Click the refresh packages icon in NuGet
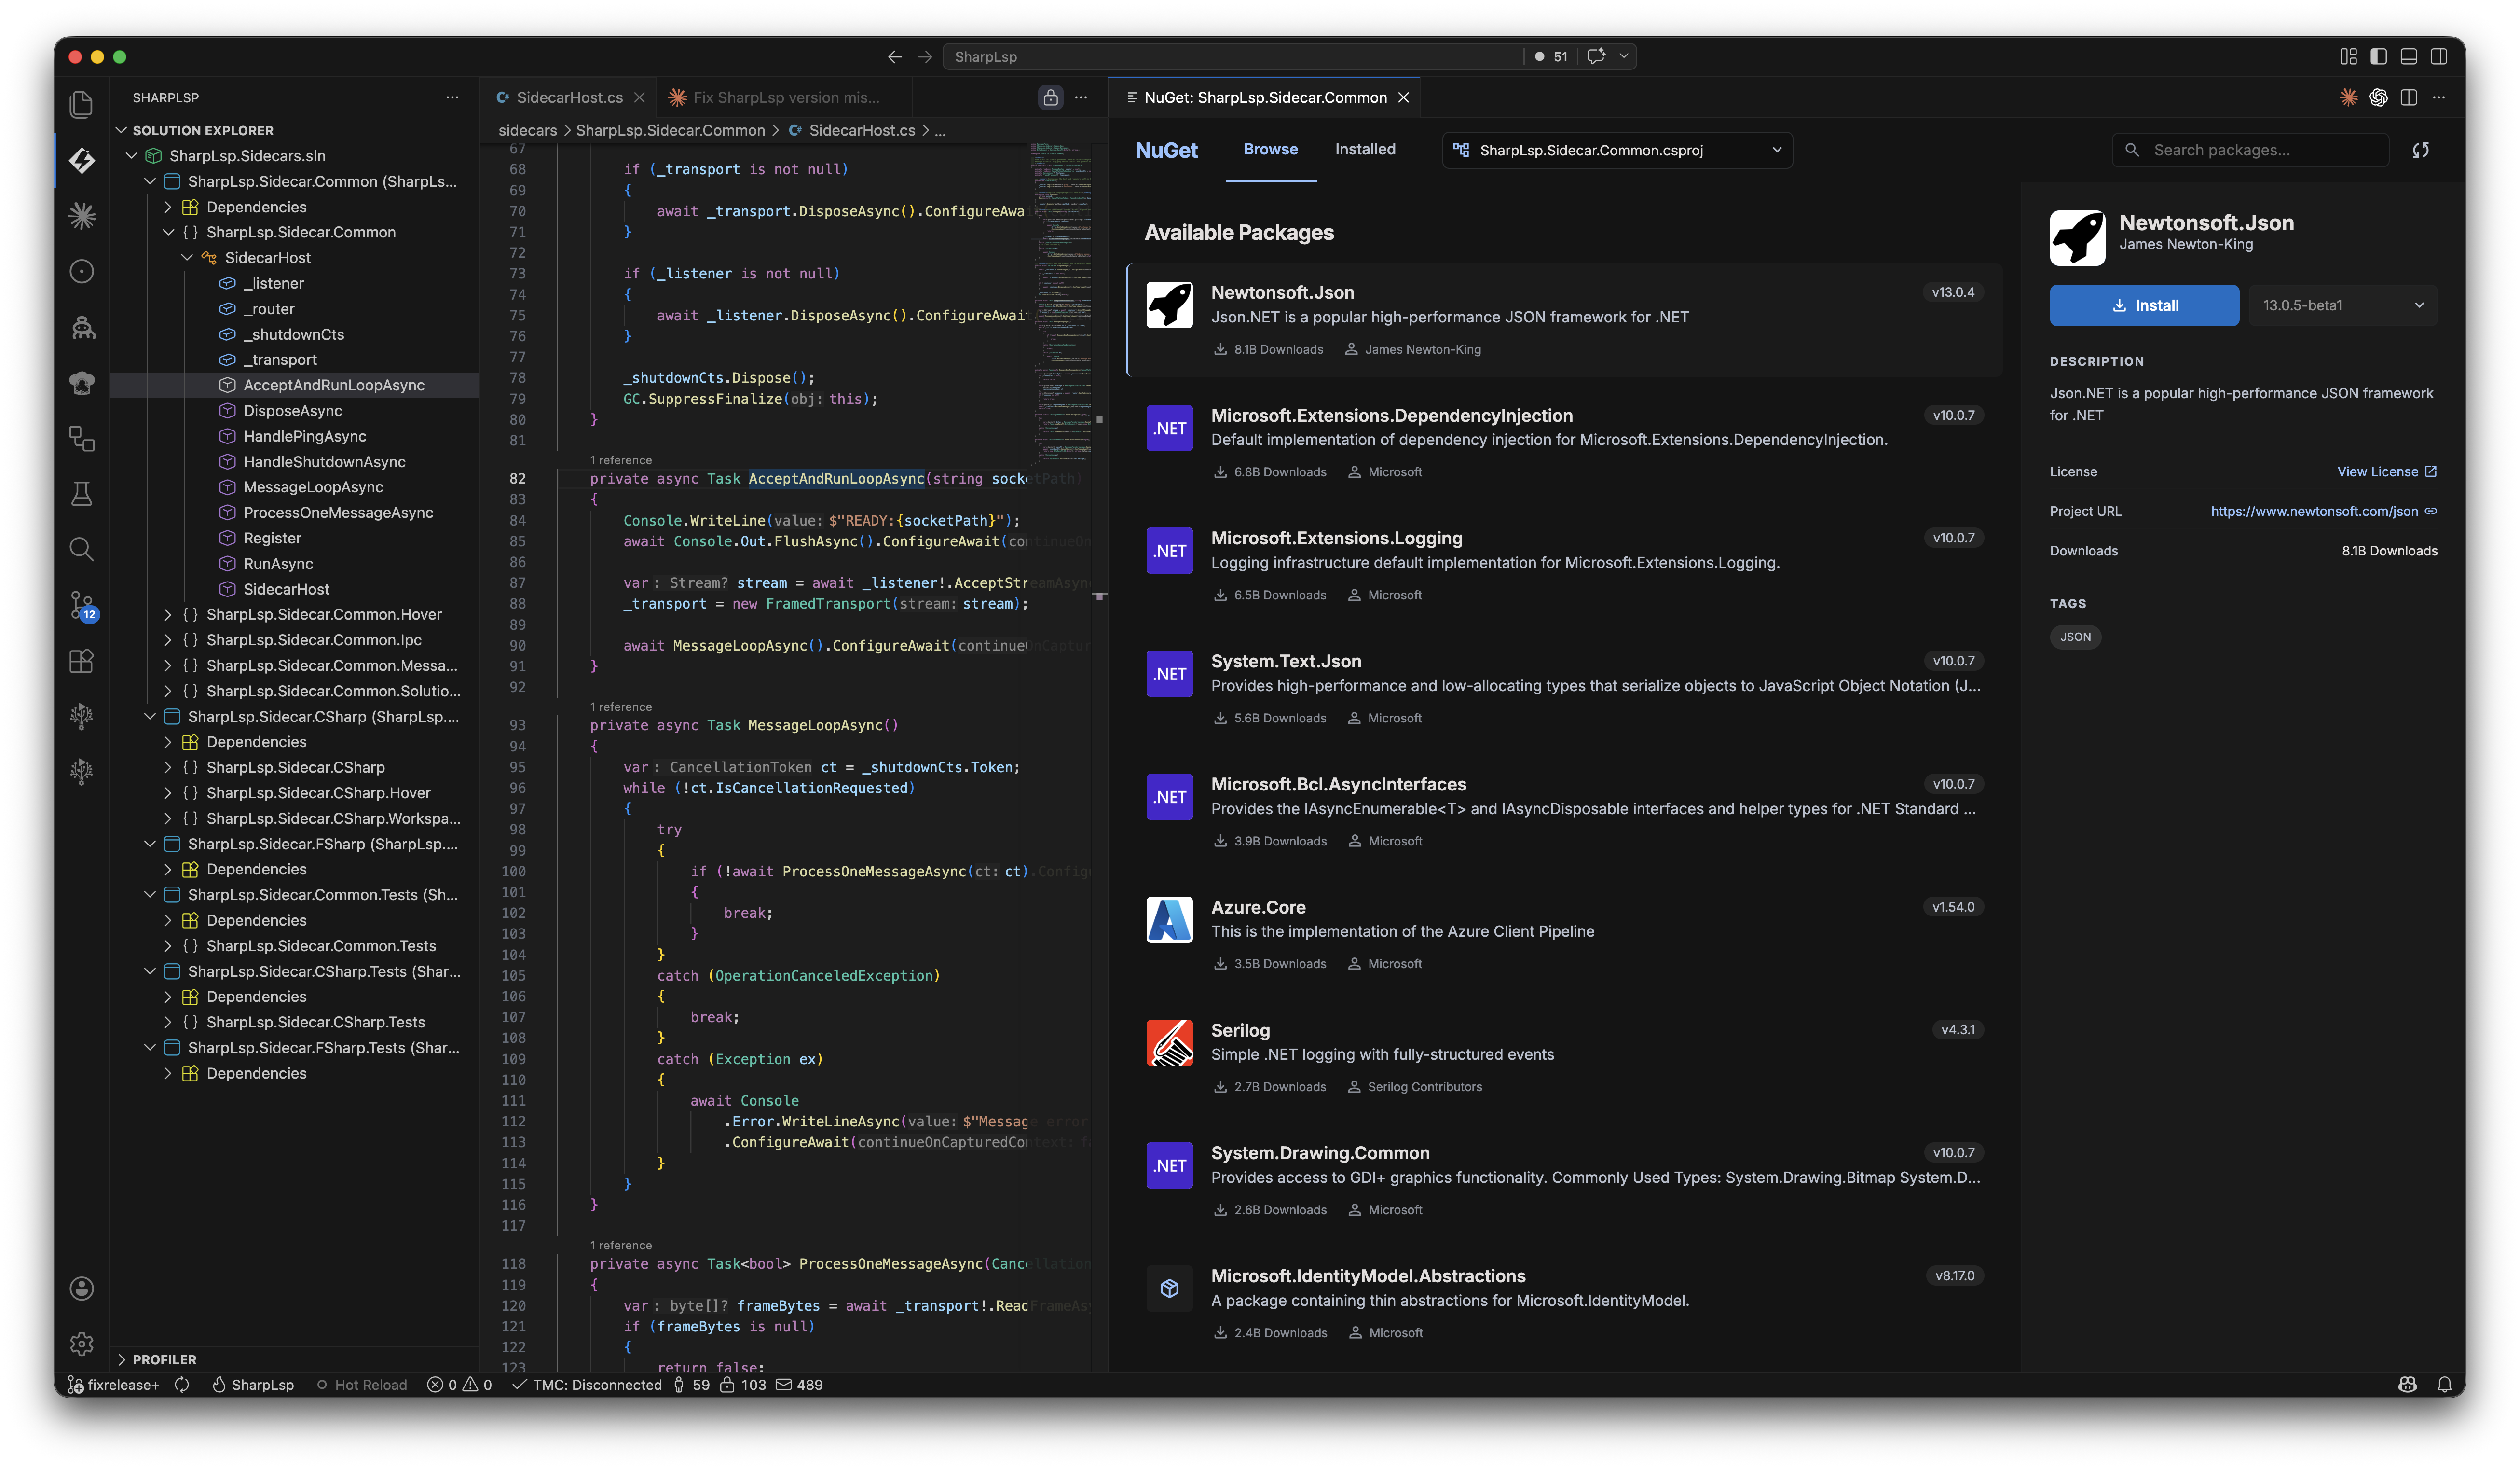The width and height of the screenshot is (2520, 1469). (x=2421, y=150)
